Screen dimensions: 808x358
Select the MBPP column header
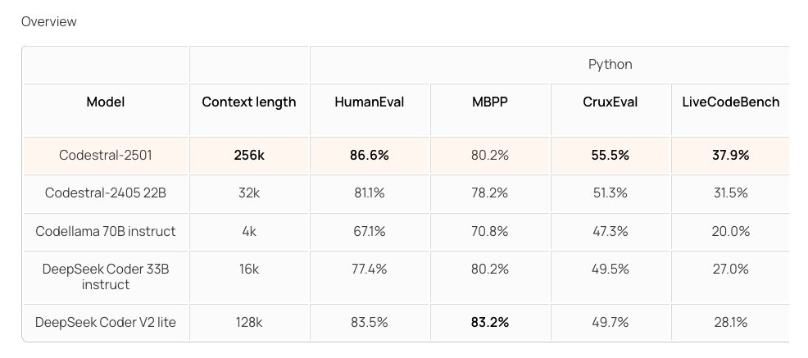coord(490,102)
